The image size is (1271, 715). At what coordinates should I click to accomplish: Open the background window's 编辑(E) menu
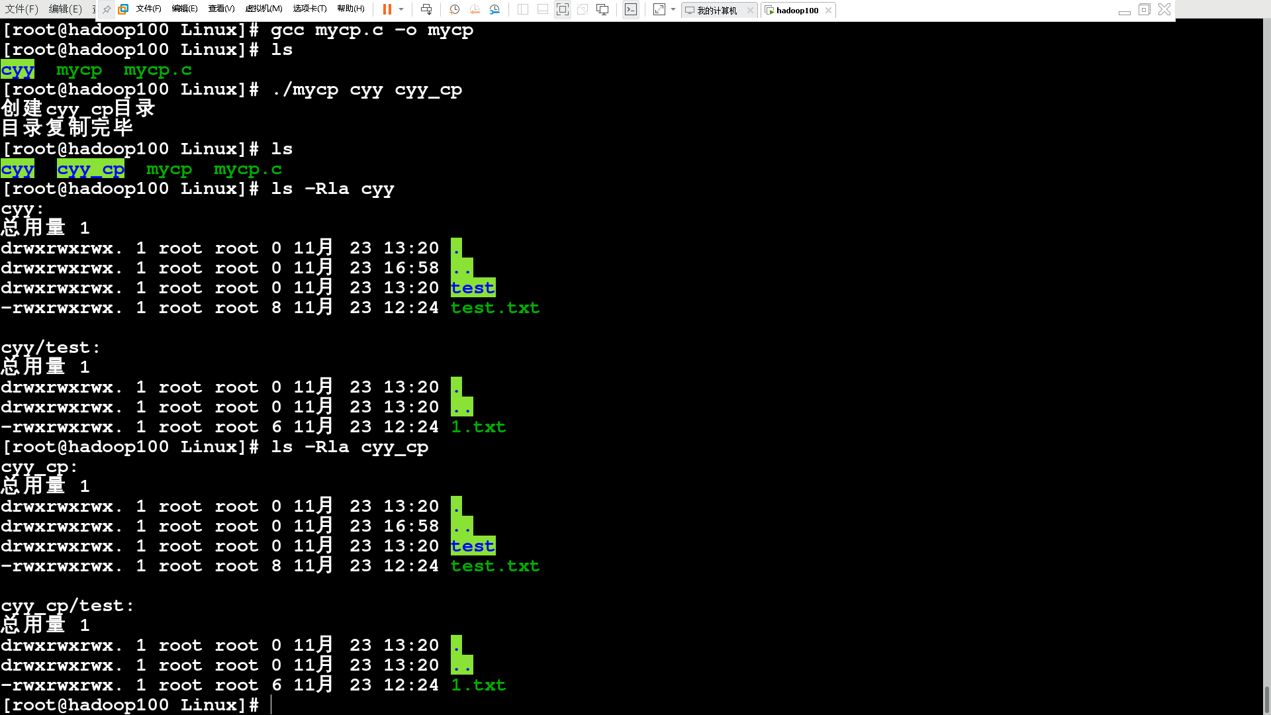(x=66, y=9)
